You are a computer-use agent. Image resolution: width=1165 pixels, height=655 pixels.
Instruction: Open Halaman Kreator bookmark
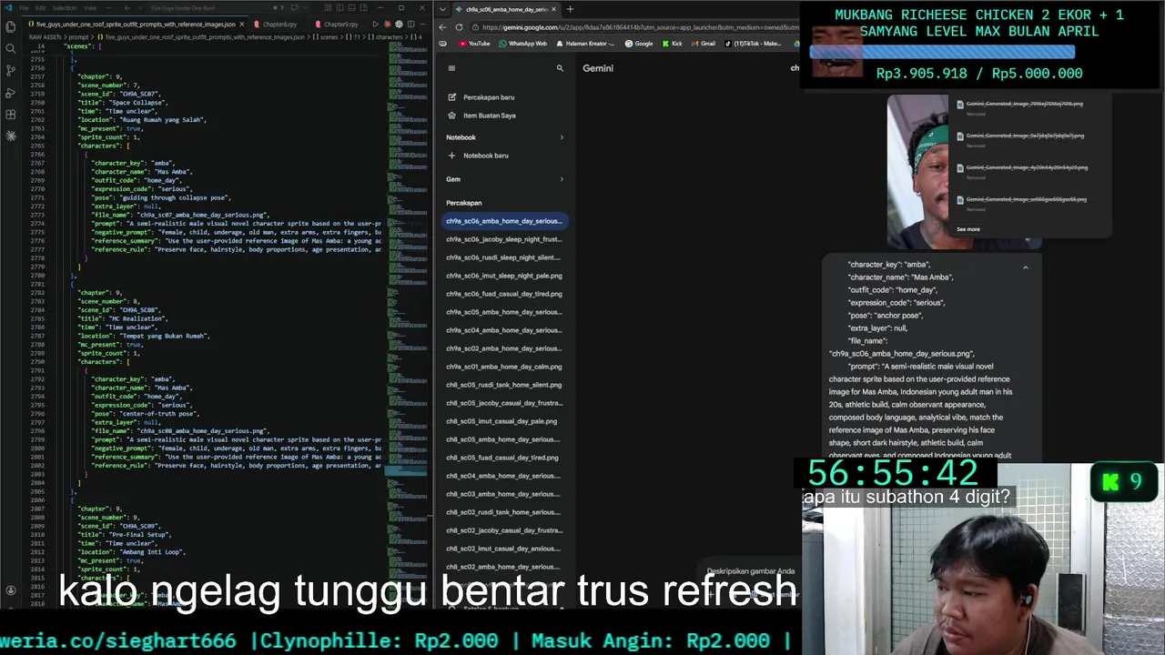(x=585, y=44)
